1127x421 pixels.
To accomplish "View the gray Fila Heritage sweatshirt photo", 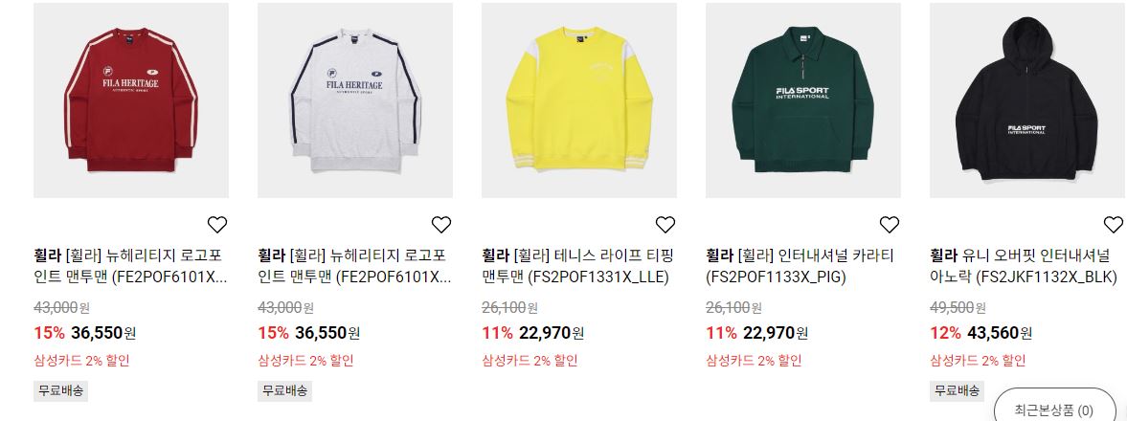I will coord(355,100).
